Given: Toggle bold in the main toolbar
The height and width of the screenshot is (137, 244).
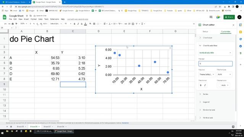Looking at the screenshot, I should (74, 24).
